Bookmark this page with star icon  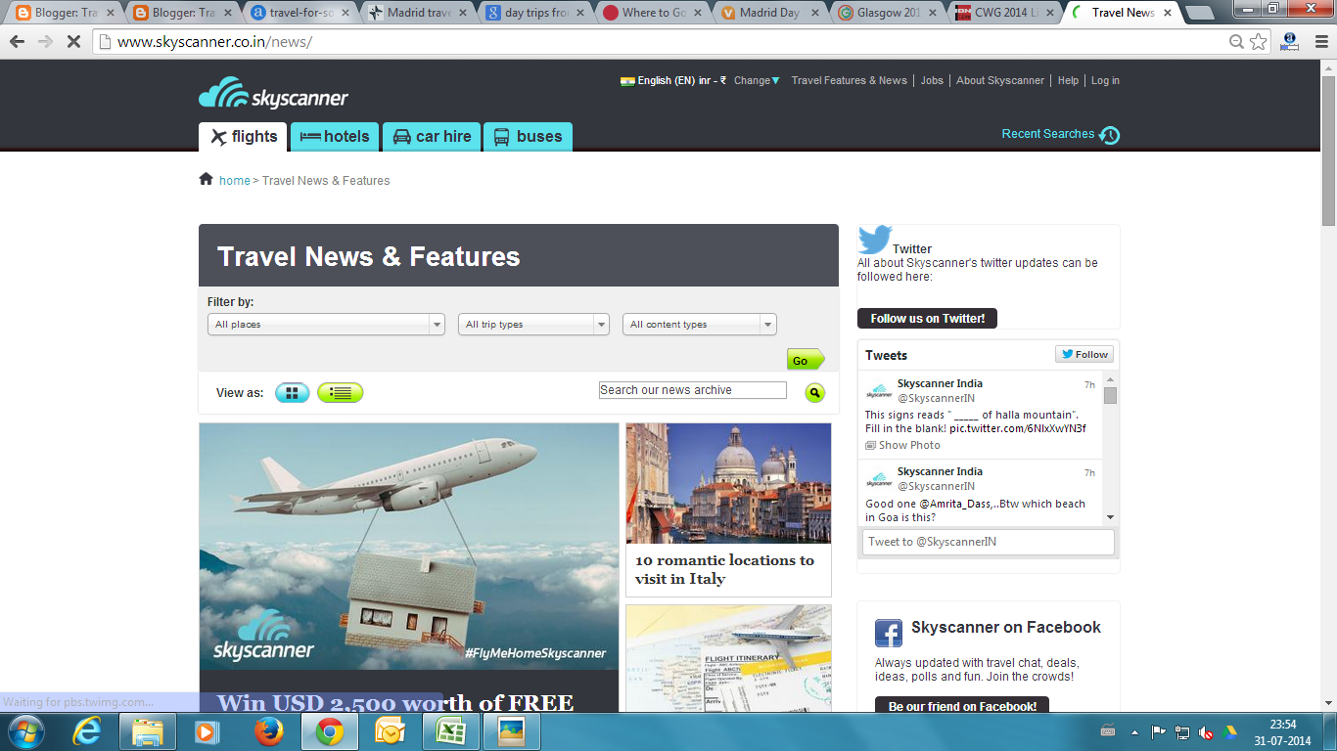pos(1259,42)
